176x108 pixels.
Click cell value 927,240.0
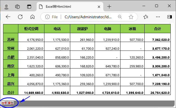tap(112, 49)
